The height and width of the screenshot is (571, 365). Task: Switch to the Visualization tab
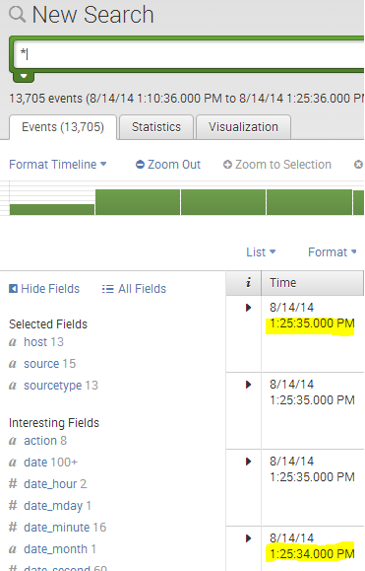point(243,127)
